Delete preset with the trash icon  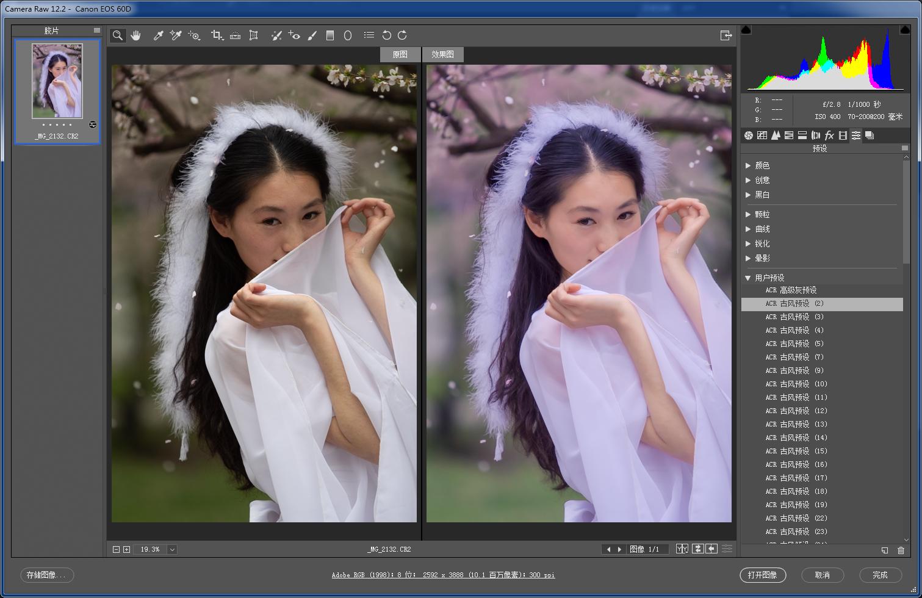coord(901,550)
